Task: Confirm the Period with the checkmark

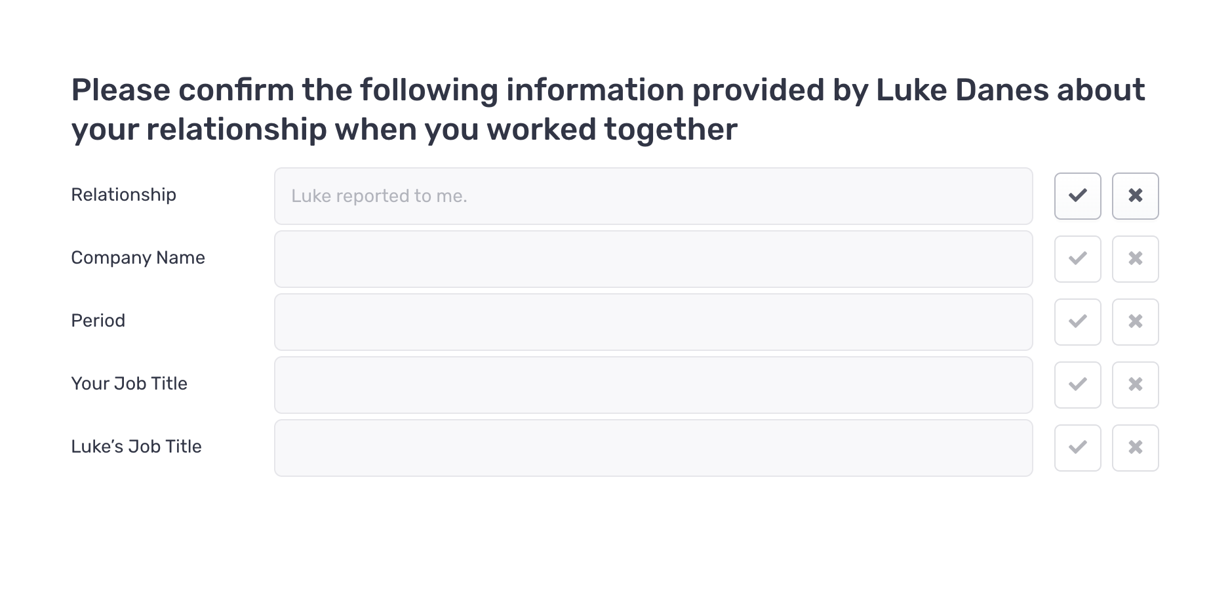Action: [1077, 321]
